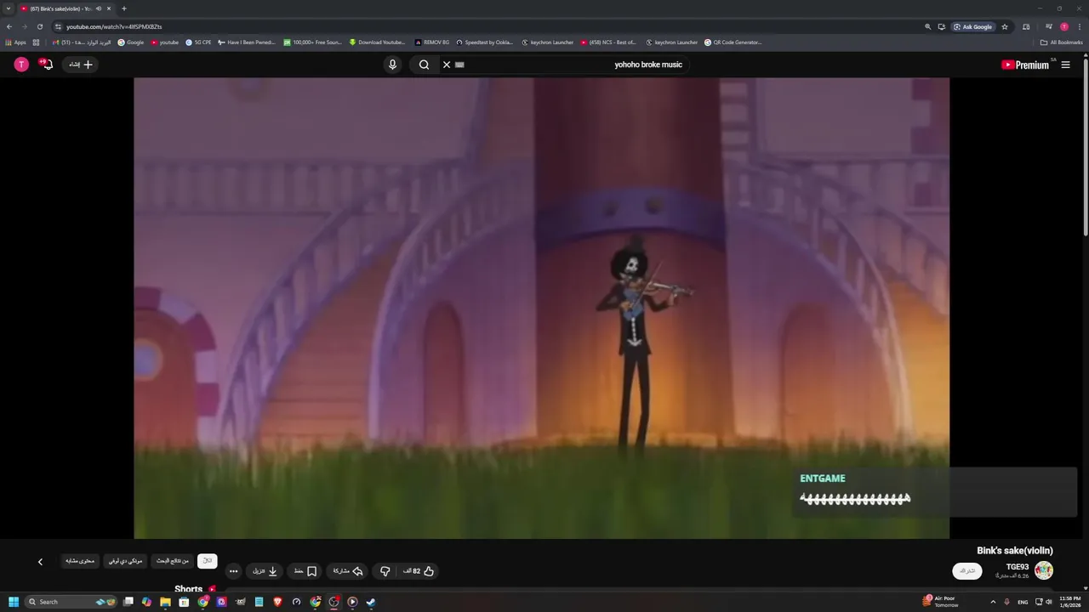This screenshot has height=612, width=1089.
Task: Close the Bink's sake(violin) browser tab
Action: tap(109, 8)
